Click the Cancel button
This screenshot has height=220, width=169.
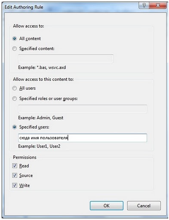144,205
